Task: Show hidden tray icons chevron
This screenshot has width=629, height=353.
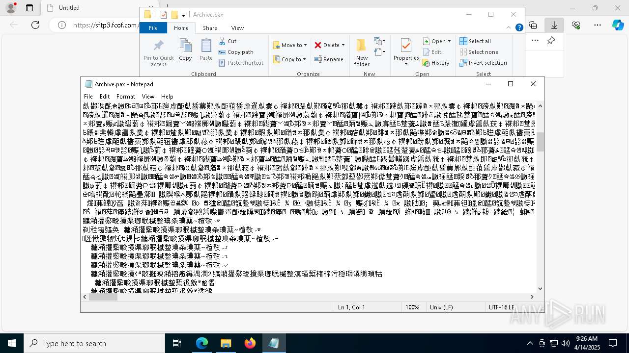Action: click(530, 343)
